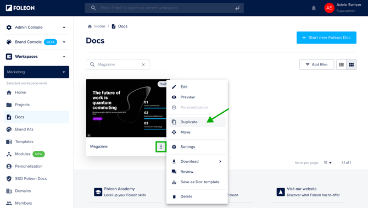The width and height of the screenshot is (368, 208).
Task: Click the Add filter button
Action: coord(316,64)
